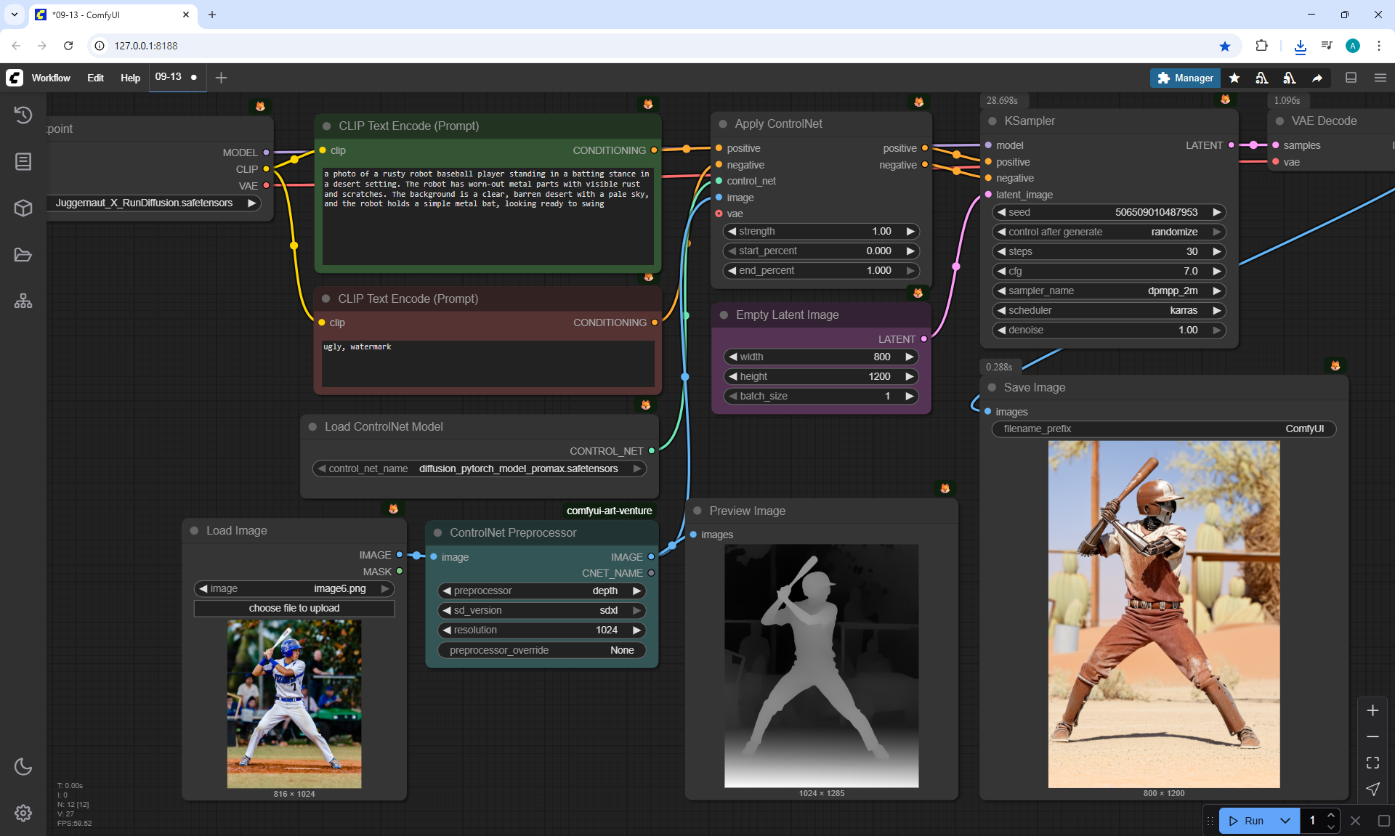Click choose file to upload button
1395x836 pixels.
coord(294,608)
